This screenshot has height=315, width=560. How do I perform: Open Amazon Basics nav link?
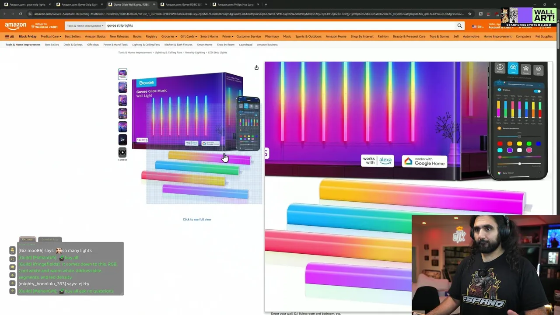tap(95, 36)
